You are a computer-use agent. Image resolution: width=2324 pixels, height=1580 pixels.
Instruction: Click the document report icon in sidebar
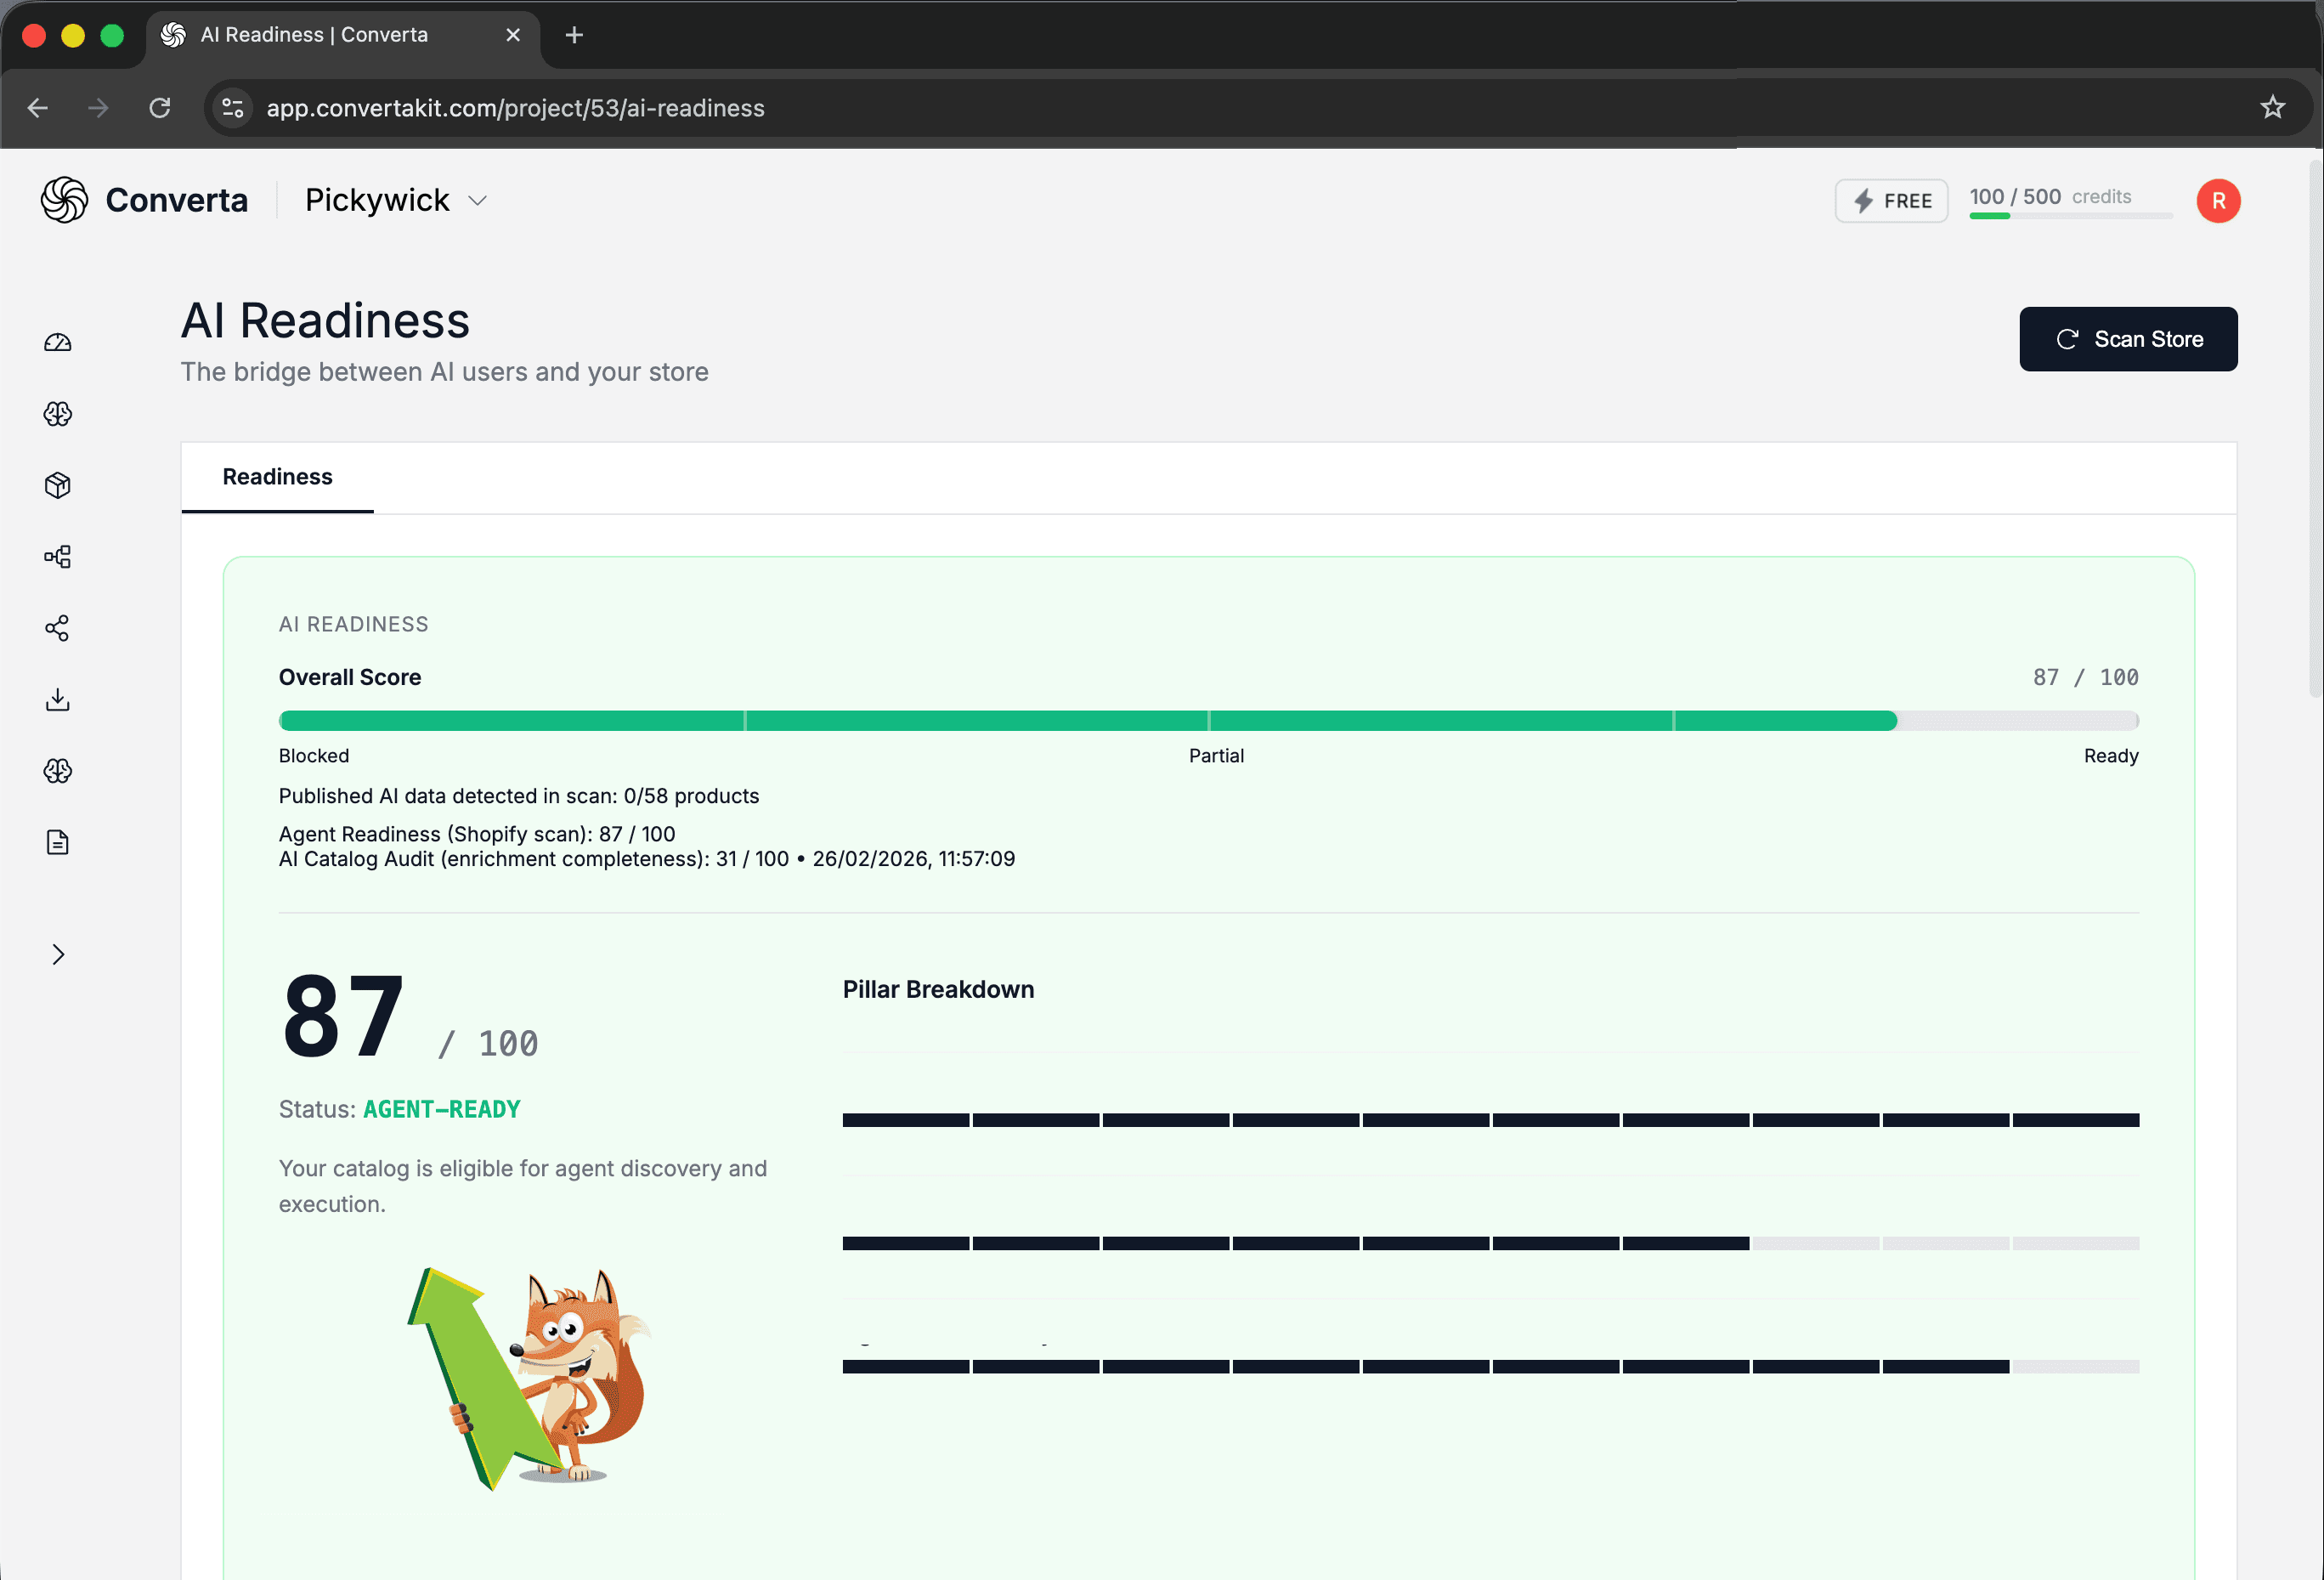[x=57, y=842]
